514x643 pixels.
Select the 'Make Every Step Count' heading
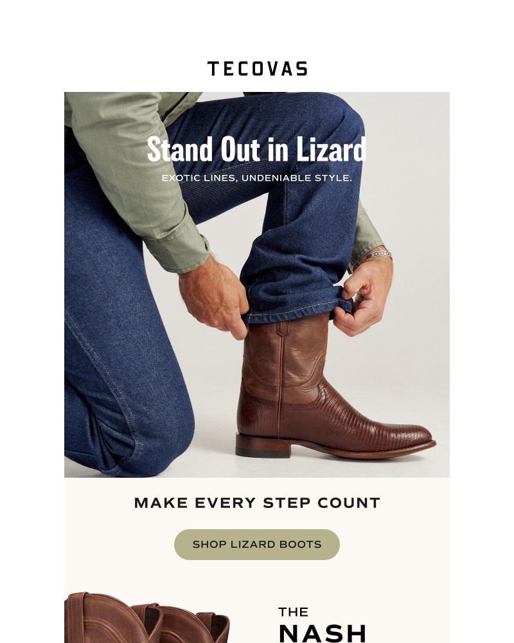[257, 503]
